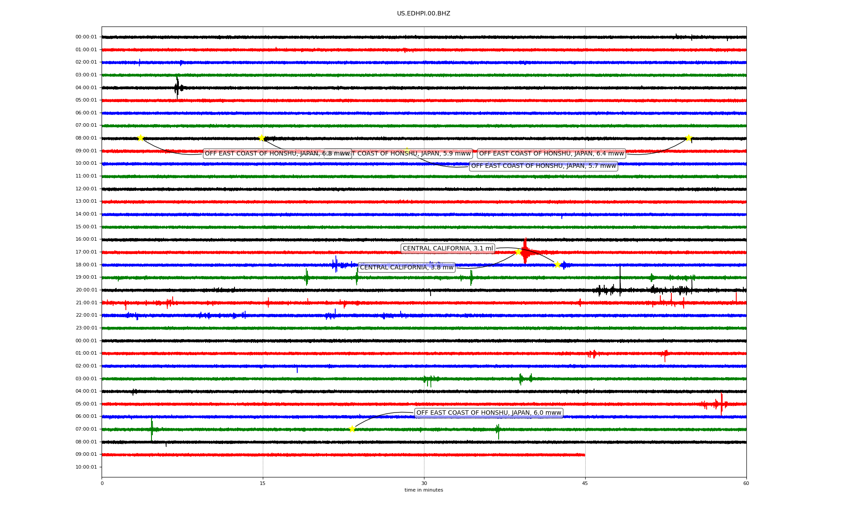Click the large black spike on the 04:00:01 trace
The height and width of the screenshot is (530, 848).
[177, 87]
